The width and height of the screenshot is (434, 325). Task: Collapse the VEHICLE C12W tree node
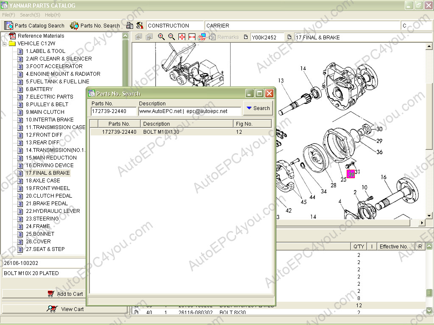[5, 44]
